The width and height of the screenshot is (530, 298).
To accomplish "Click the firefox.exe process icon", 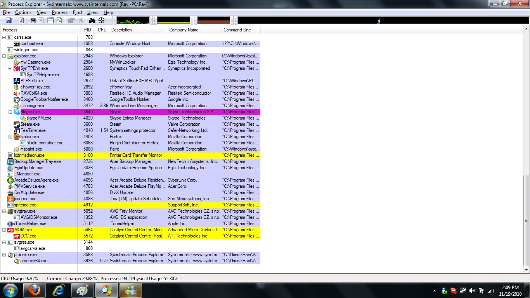I will pyautogui.click(x=17, y=137).
